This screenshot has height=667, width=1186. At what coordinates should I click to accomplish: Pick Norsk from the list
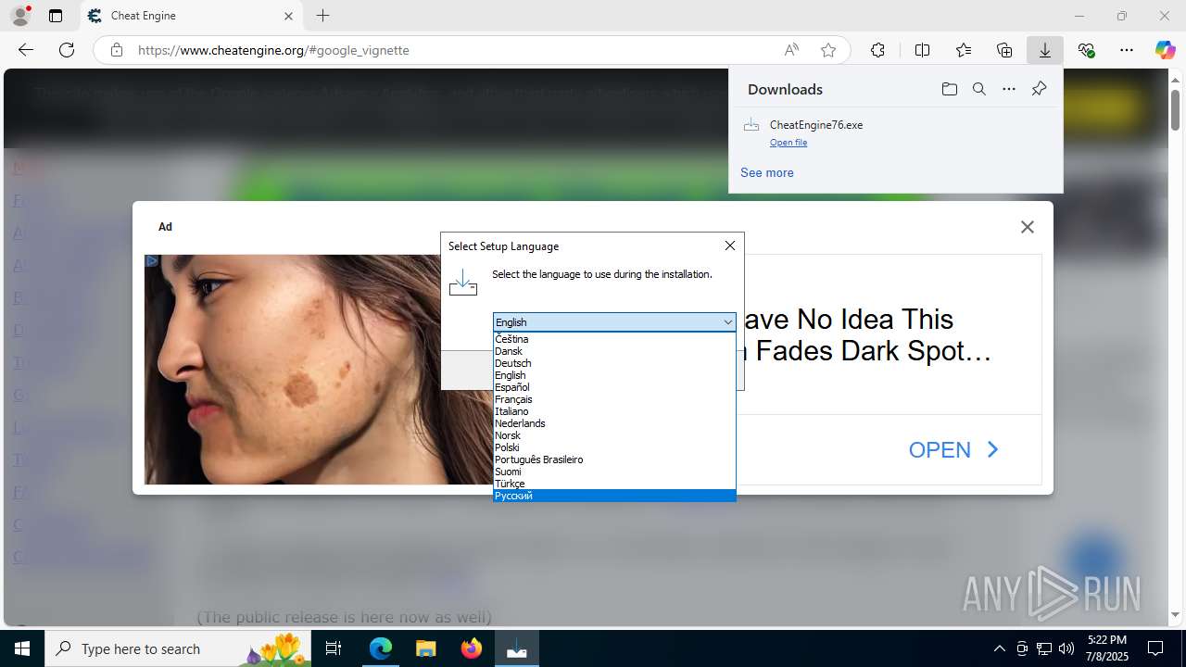click(614, 435)
